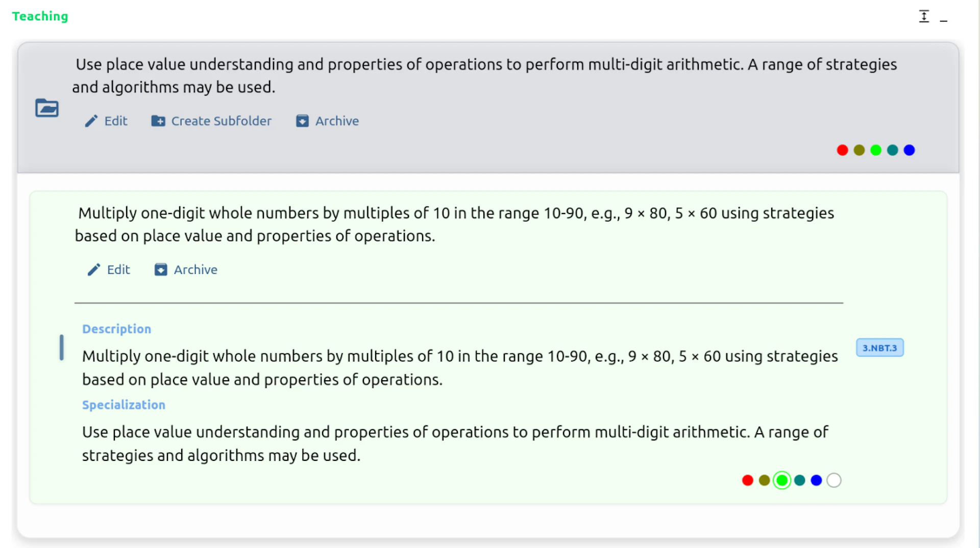Pick the olive swatch in folder header
980x548 pixels.
[x=859, y=150]
